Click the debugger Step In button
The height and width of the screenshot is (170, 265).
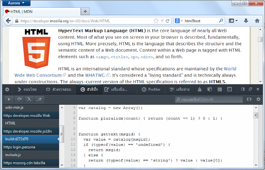(x=29, y=99)
